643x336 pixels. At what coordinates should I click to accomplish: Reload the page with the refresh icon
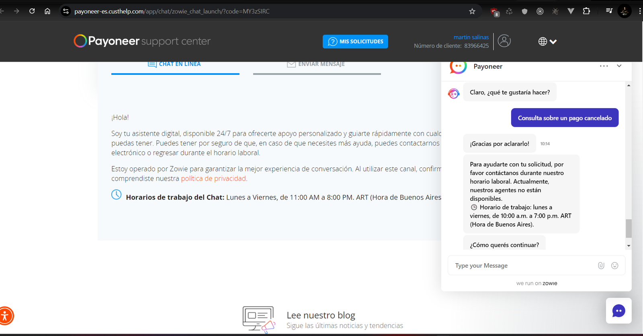tap(32, 11)
